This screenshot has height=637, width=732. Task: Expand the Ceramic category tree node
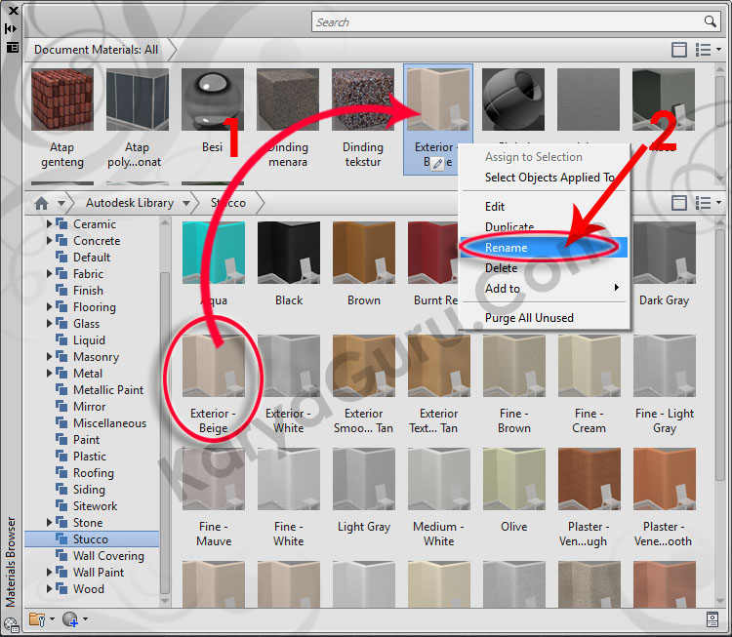tap(51, 224)
